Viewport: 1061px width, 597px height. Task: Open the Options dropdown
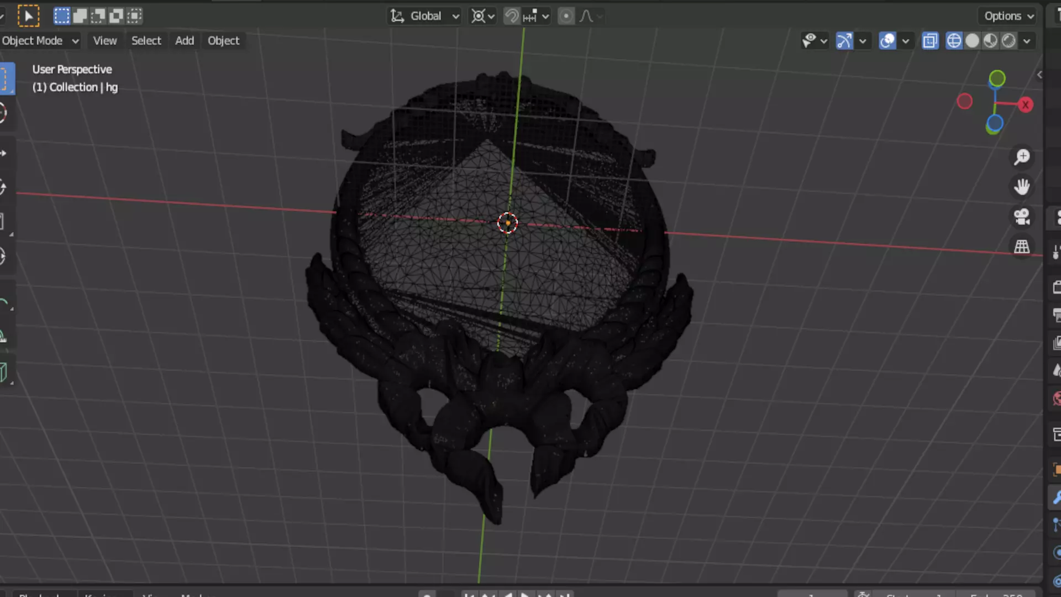coord(1009,16)
